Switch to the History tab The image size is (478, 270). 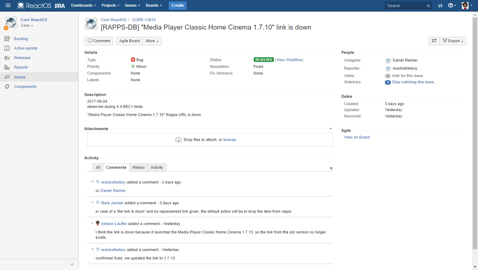tap(138, 168)
